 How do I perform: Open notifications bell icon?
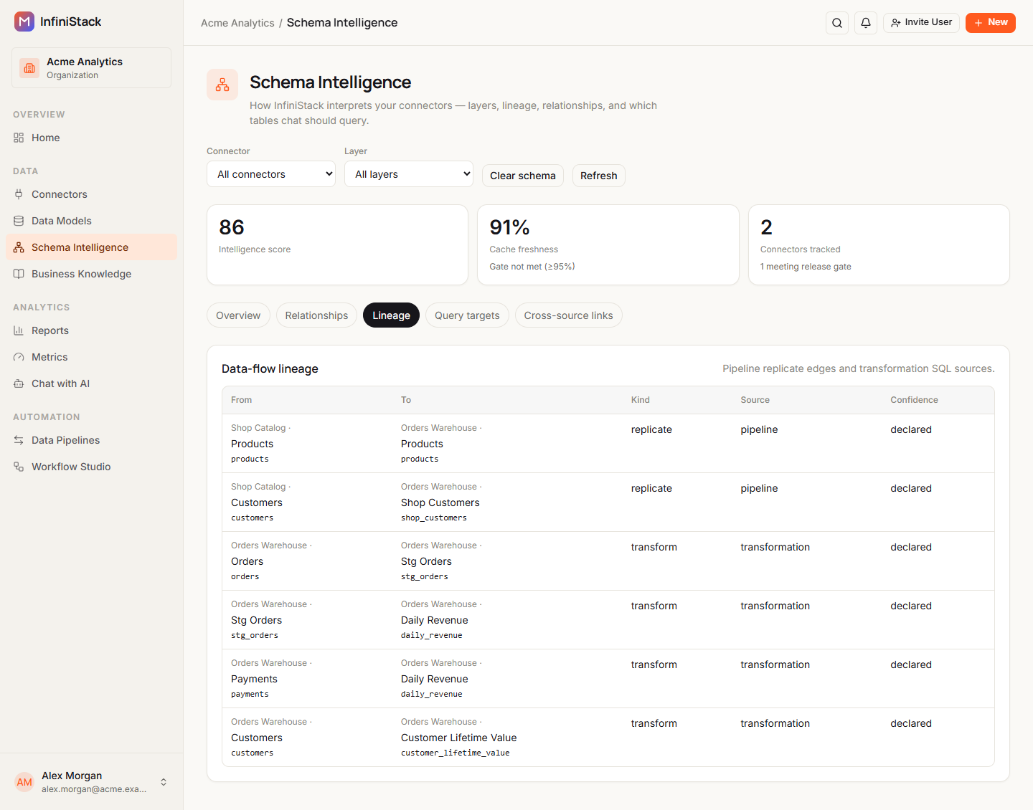coord(866,23)
